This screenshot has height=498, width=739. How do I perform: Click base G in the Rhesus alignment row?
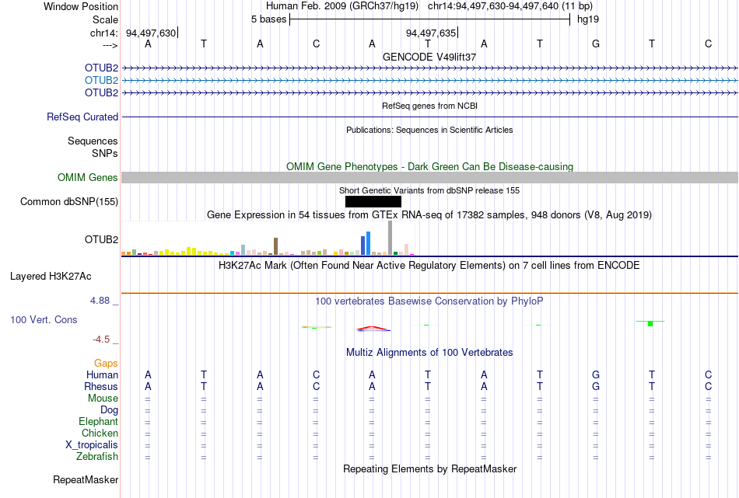click(596, 386)
